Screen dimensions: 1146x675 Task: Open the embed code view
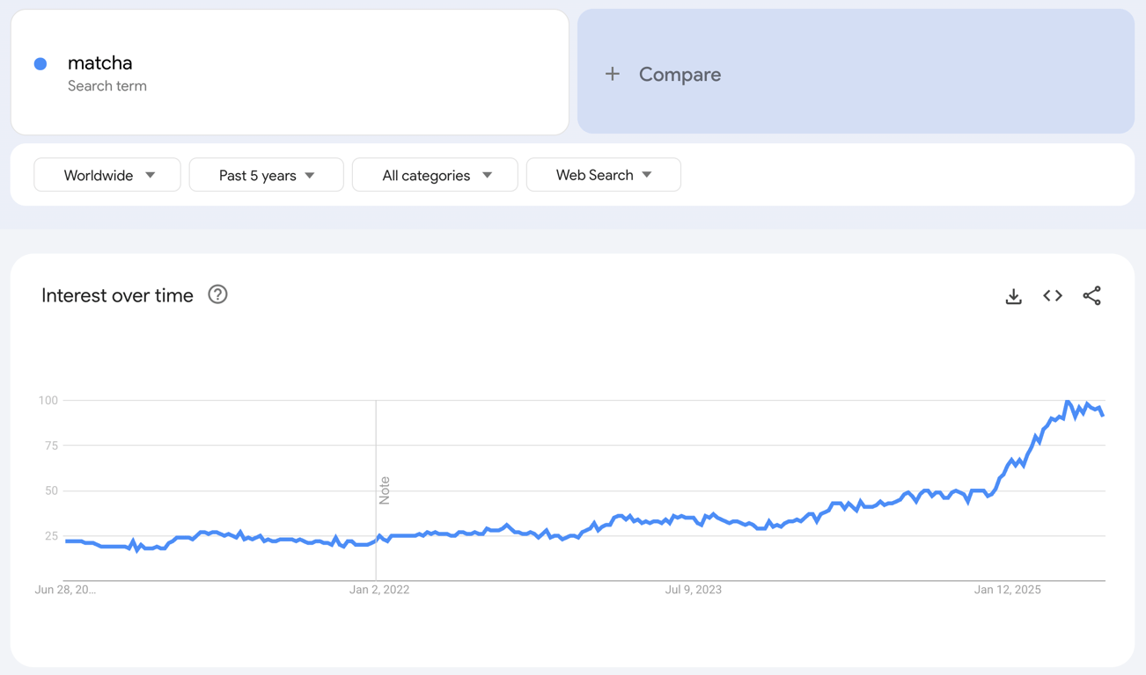click(x=1052, y=296)
